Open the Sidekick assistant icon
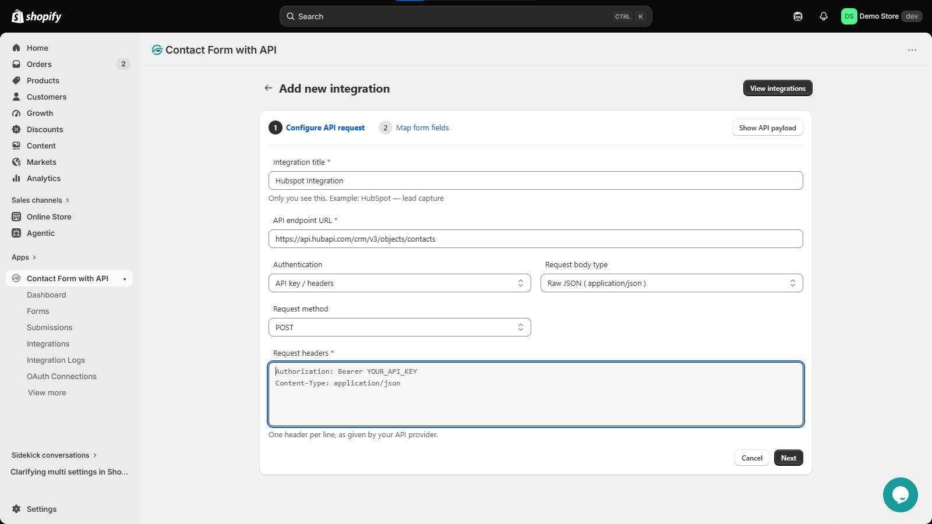Image resolution: width=932 pixels, height=524 pixels. (x=798, y=16)
